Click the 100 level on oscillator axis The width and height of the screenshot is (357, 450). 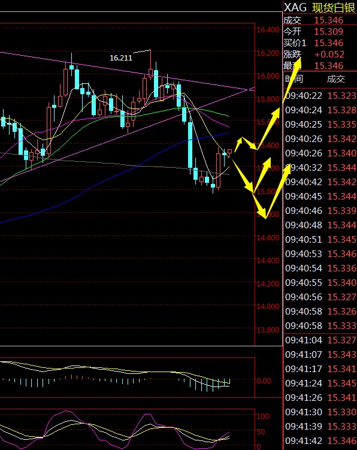[262, 416]
